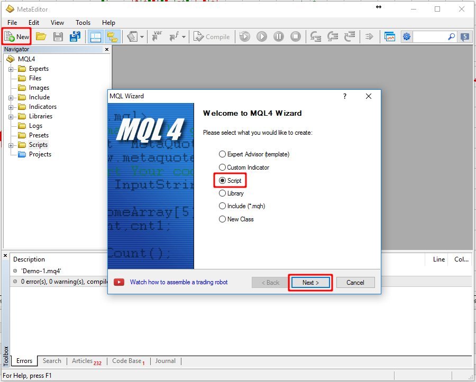476x382 pixels.
Task: Switch to the Articles tab
Action: 87,361
